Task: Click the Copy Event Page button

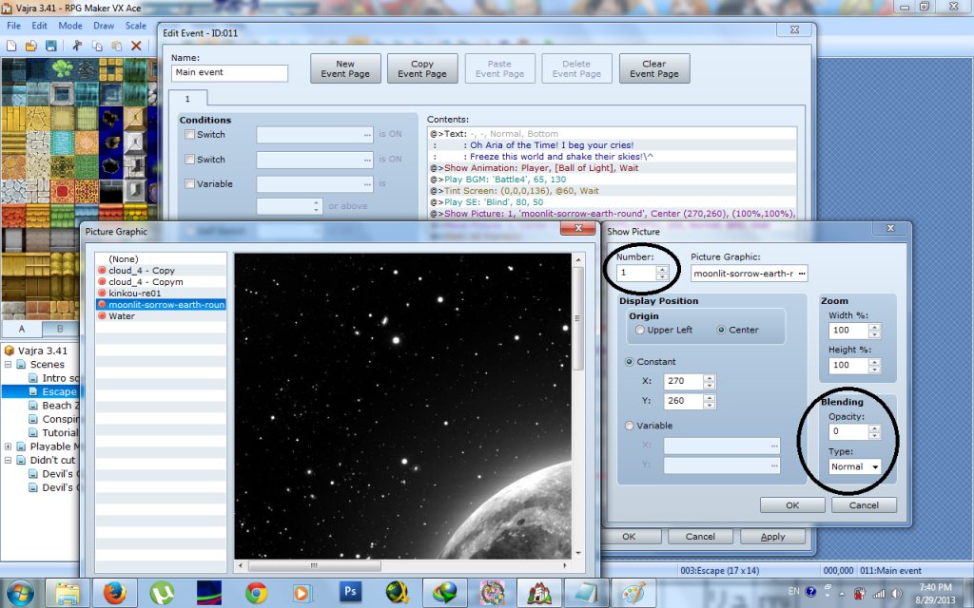Action: (x=422, y=68)
